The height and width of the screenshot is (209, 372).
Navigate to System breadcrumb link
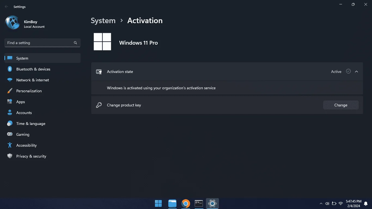tap(103, 21)
